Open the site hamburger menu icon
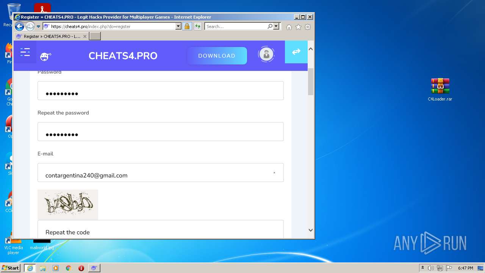The height and width of the screenshot is (273, 485). pyautogui.click(x=25, y=52)
